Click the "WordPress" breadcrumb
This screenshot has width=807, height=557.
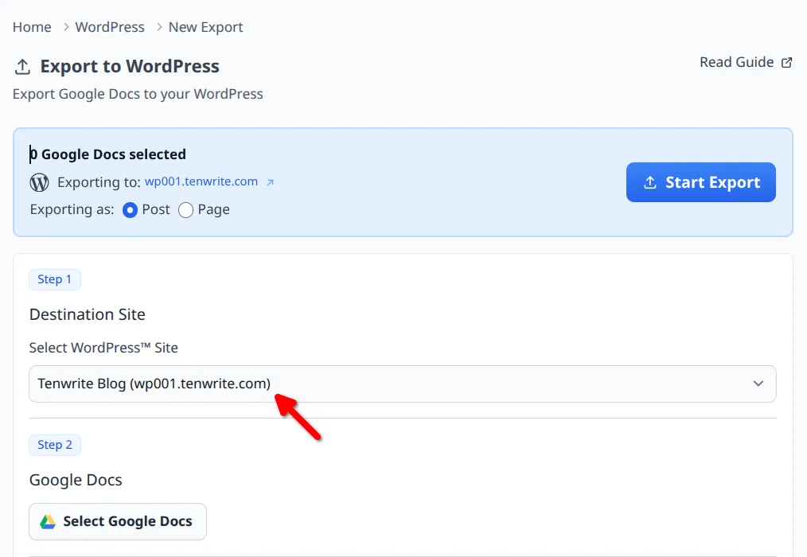109,26
